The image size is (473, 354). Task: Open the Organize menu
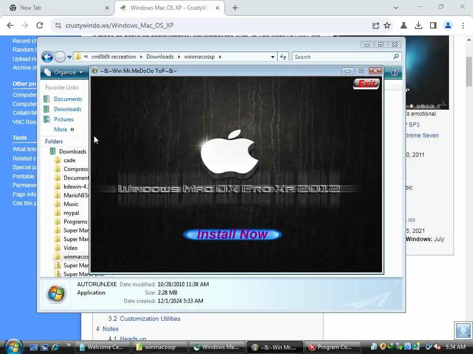coord(64,72)
